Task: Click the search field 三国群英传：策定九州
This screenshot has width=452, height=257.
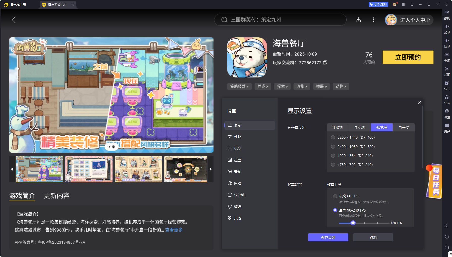Action: click(x=280, y=20)
